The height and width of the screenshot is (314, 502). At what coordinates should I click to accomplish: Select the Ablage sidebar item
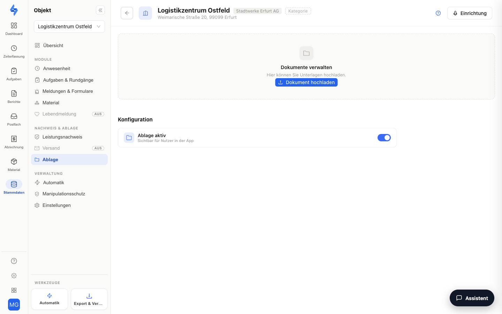(69, 159)
